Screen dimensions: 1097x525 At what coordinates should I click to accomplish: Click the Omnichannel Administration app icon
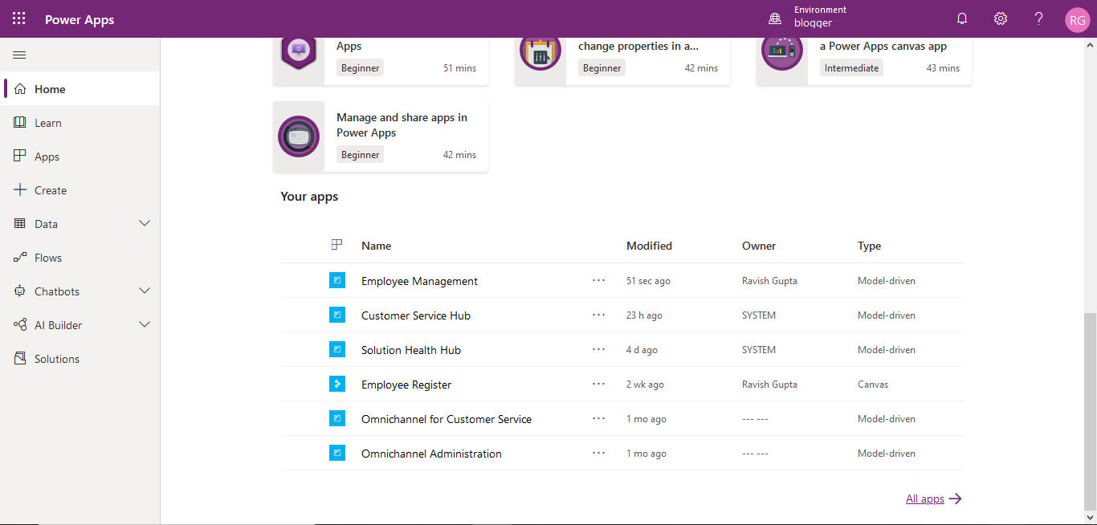point(337,453)
